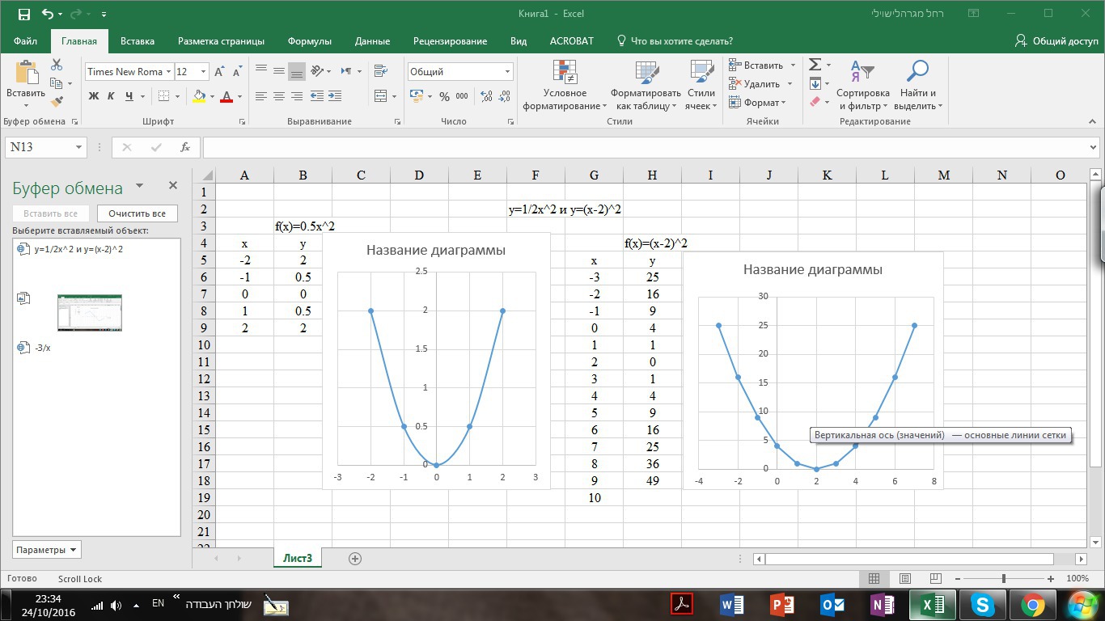
Task: Decrease indent in alignment group
Action: (x=317, y=96)
